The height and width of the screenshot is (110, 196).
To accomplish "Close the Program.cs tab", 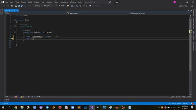I will click(x=17, y=10).
